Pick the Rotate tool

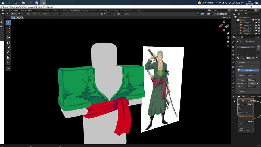pyautogui.click(x=8, y=38)
